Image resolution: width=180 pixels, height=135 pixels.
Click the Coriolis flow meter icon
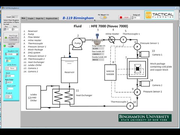click(97, 39)
